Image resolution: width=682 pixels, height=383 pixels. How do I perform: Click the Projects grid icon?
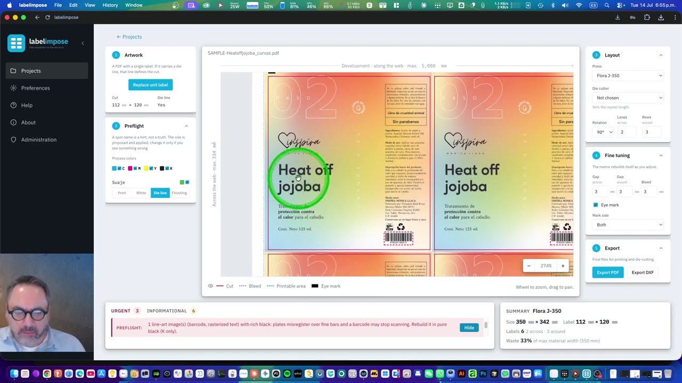point(13,71)
